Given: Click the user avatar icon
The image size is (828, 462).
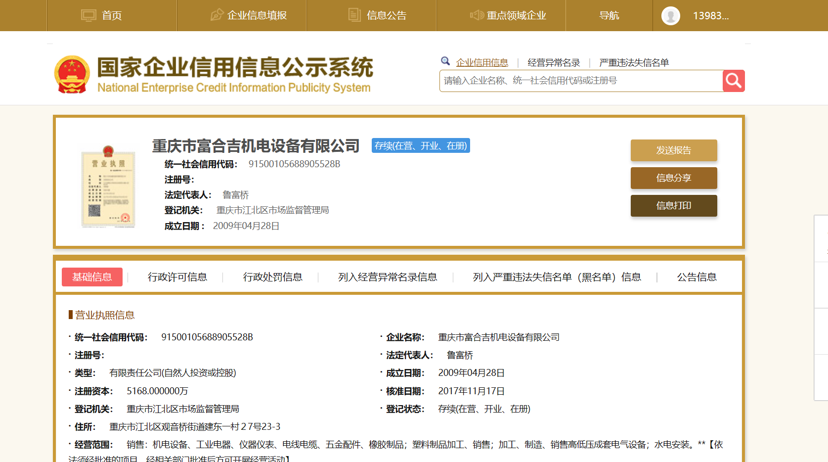Looking at the screenshot, I should (671, 16).
